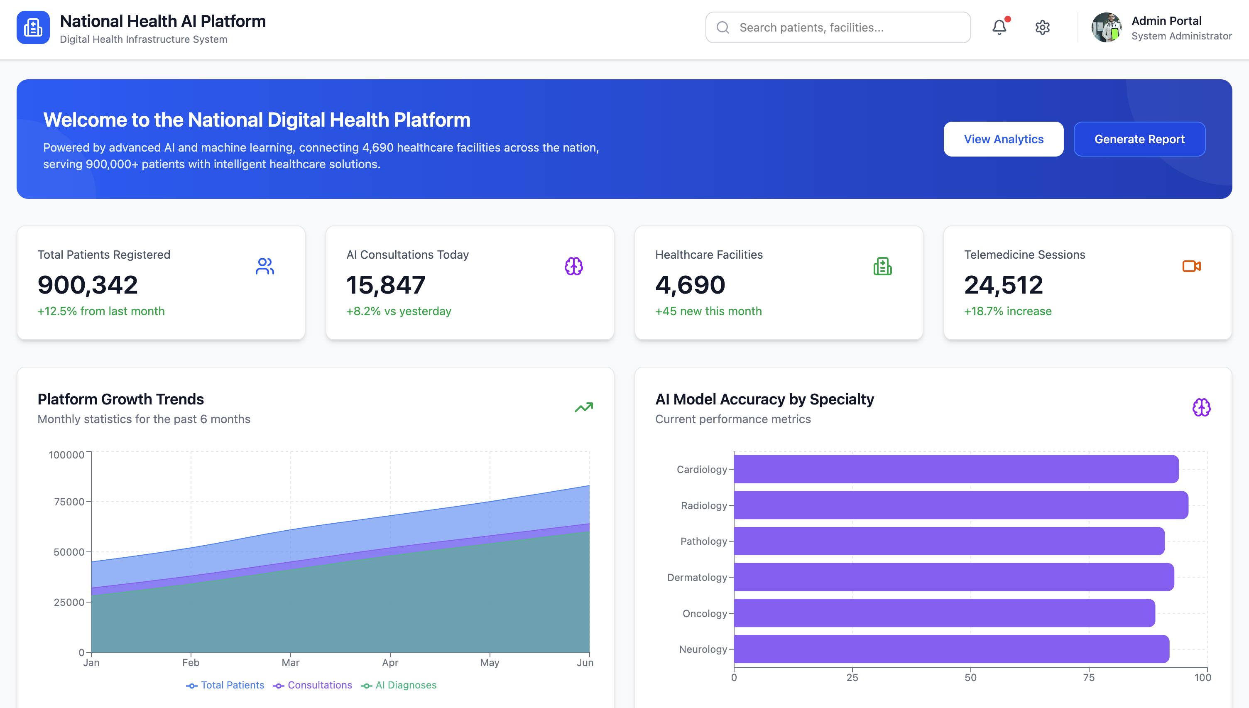The width and height of the screenshot is (1249, 708).
Task: Click the orange video camera icon
Action: coord(1191,266)
